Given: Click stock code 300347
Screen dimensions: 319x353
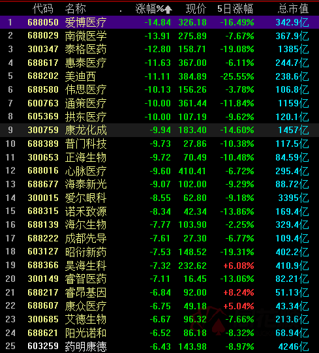Looking at the screenshot, I should (x=43, y=49).
